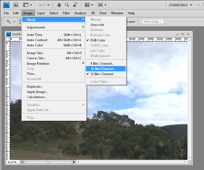Open the Edit menu
The image size is (204, 170).
(x=16, y=13)
